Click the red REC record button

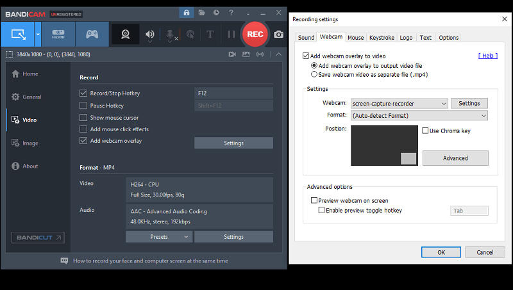[x=255, y=34]
